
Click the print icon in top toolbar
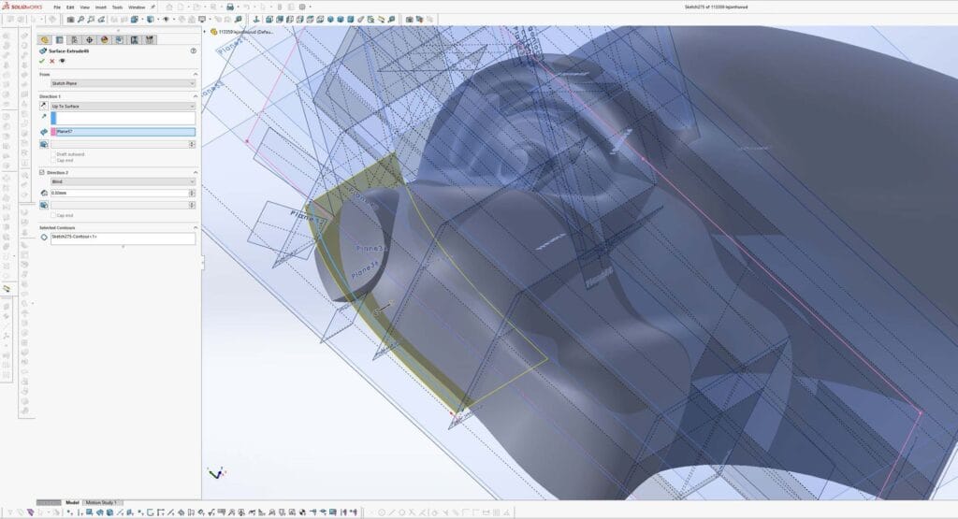[230, 7]
